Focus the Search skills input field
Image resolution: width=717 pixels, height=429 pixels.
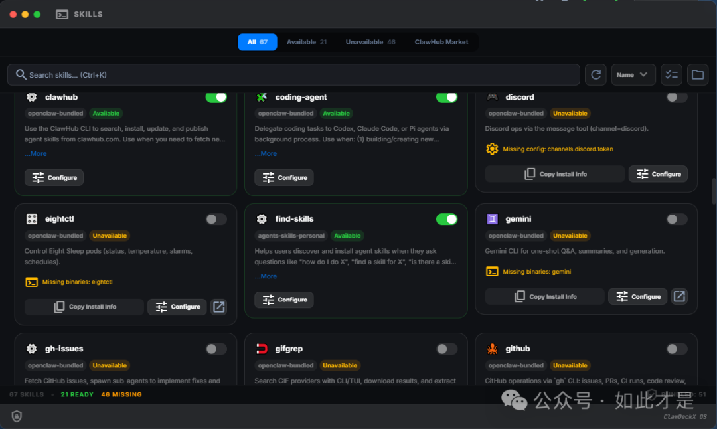click(x=293, y=74)
